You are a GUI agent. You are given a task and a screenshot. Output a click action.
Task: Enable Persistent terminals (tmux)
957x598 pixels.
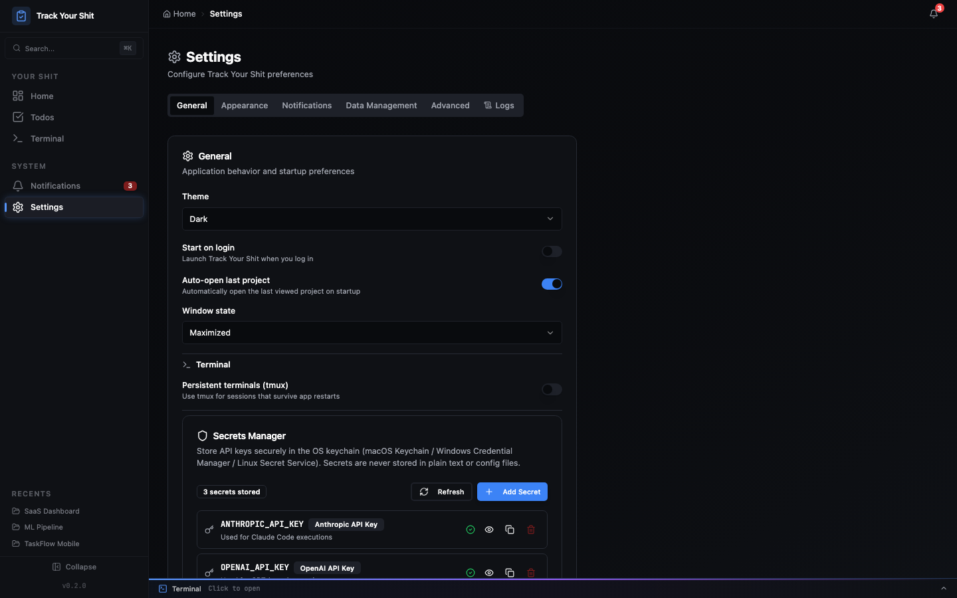pos(552,389)
